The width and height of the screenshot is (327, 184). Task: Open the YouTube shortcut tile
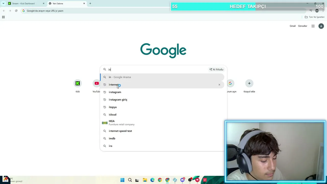click(97, 86)
